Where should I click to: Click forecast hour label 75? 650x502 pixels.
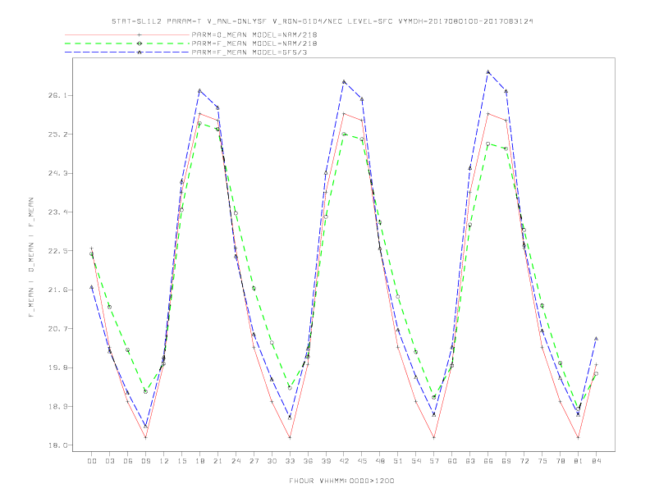pos(542,461)
